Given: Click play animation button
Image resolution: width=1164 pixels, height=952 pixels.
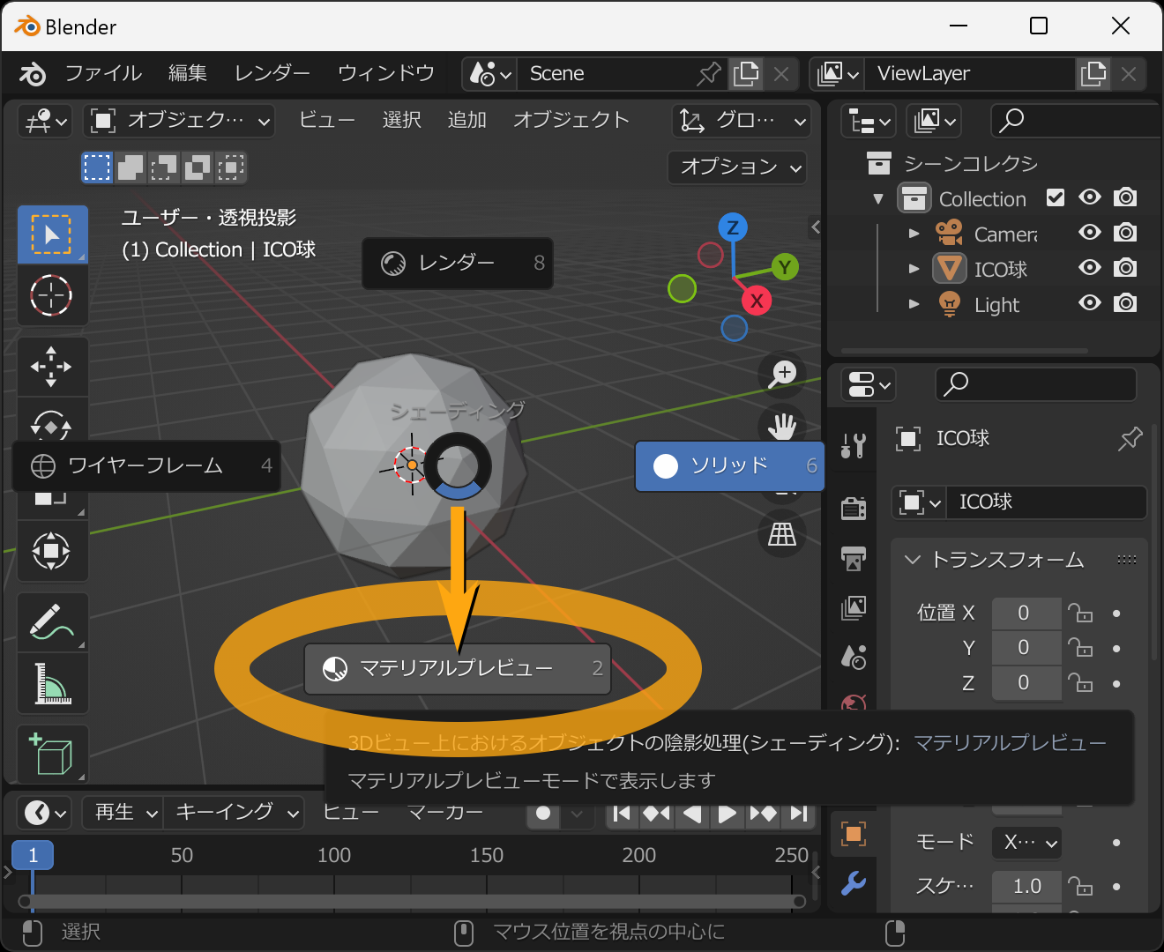Looking at the screenshot, I should click(x=727, y=814).
